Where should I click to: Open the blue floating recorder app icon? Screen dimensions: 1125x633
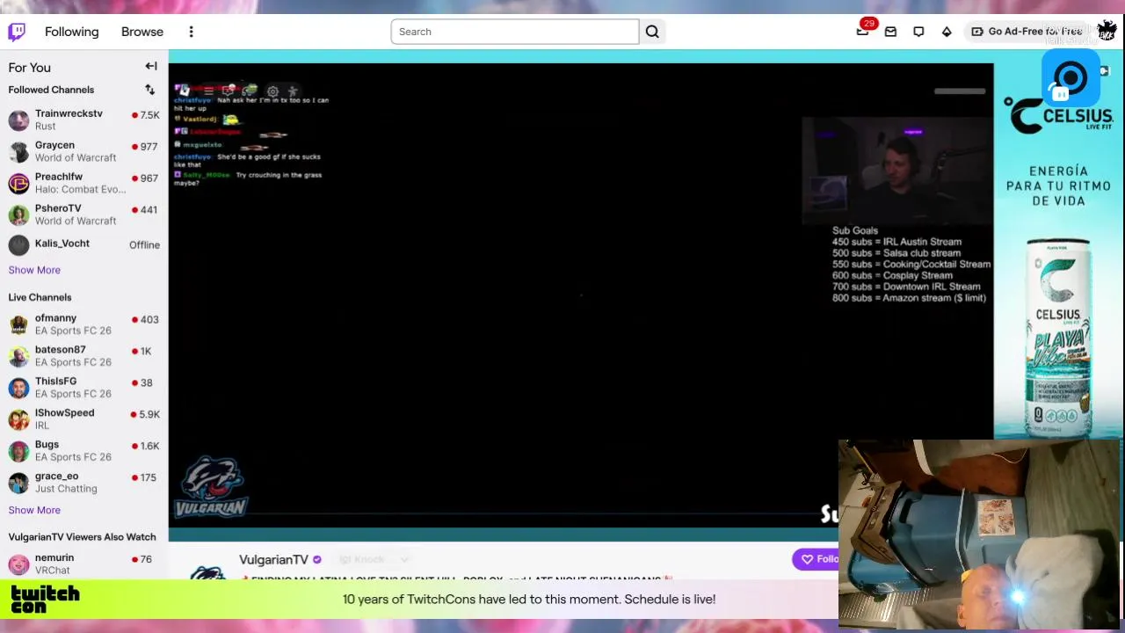(x=1071, y=78)
